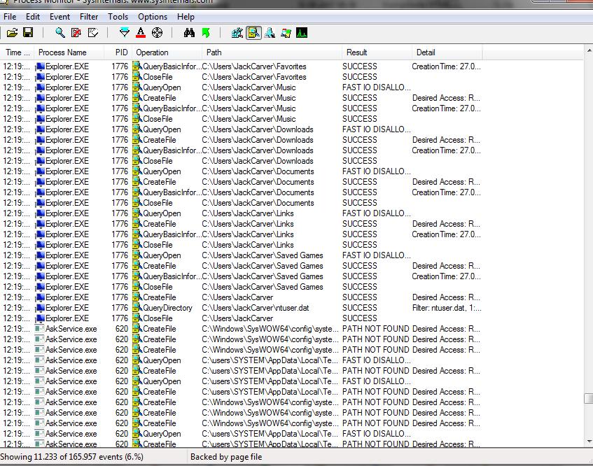Click the CreateFile operation in C:\Users\JackCarver row

tap(159, 297)
